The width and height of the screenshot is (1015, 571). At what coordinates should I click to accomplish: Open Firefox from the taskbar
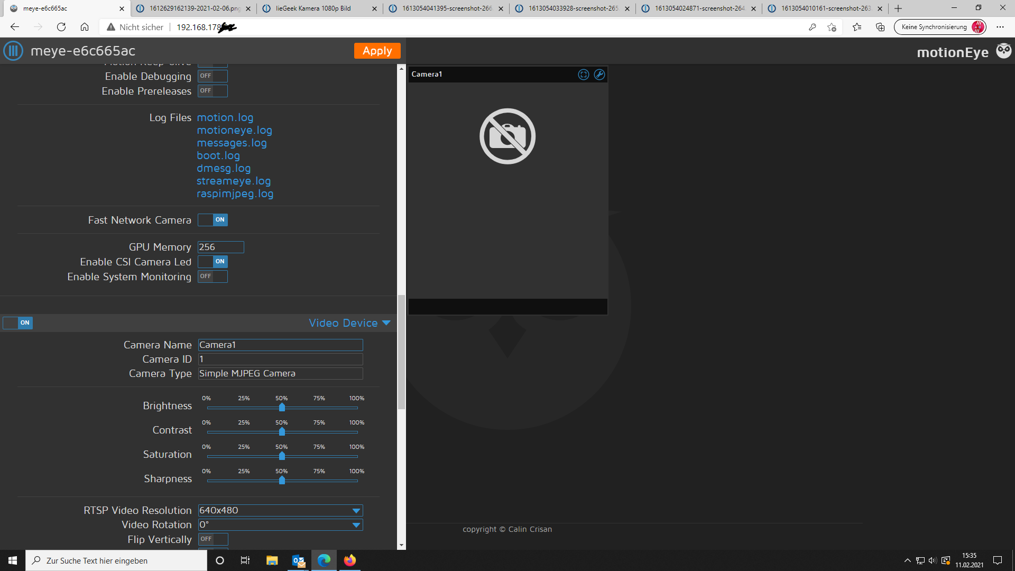(350, 560)
